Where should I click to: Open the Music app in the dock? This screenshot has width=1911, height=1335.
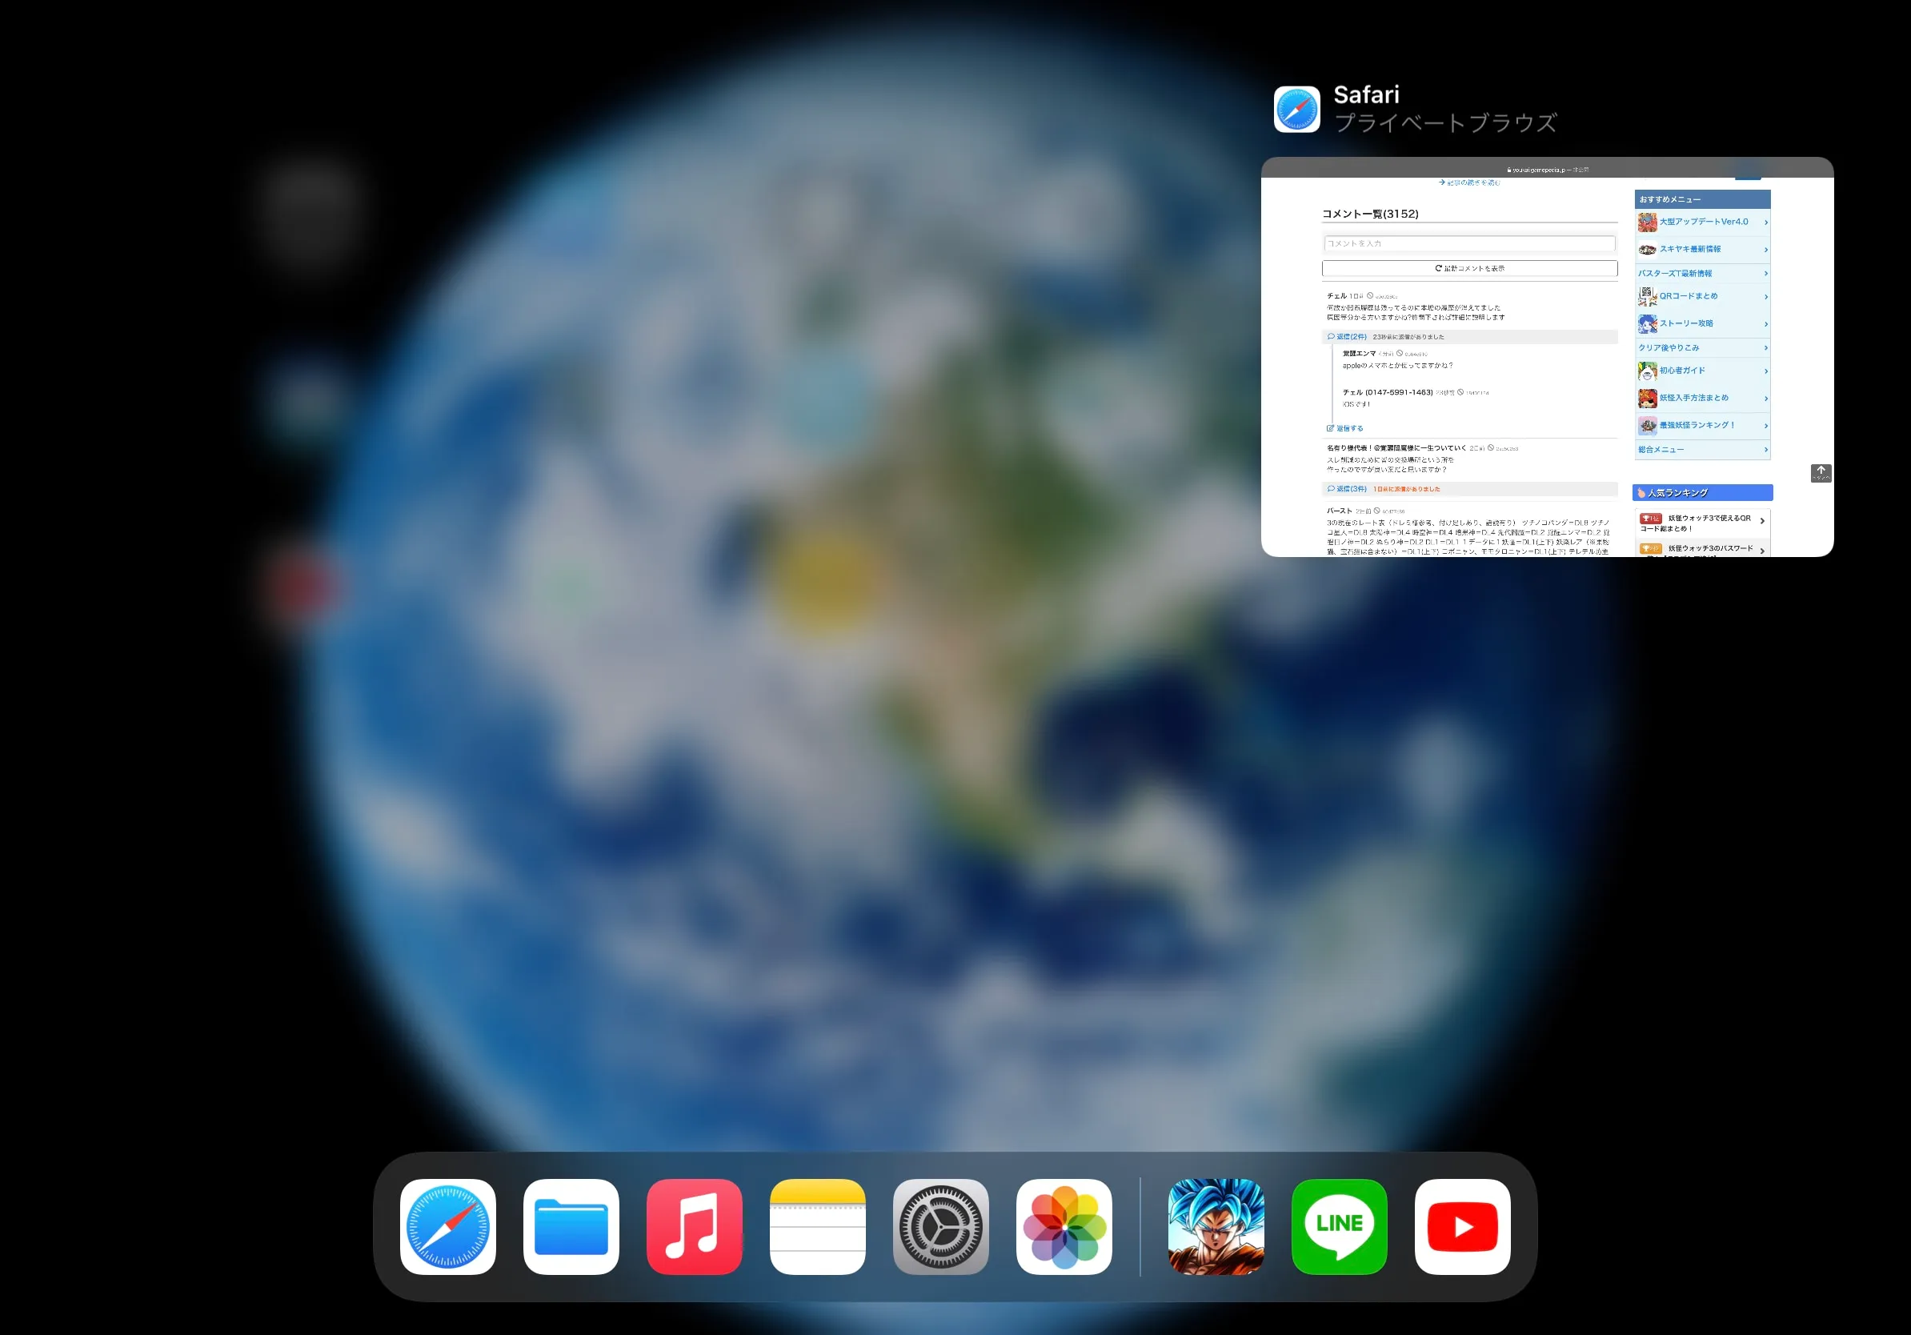click(x=694, y=1226)
